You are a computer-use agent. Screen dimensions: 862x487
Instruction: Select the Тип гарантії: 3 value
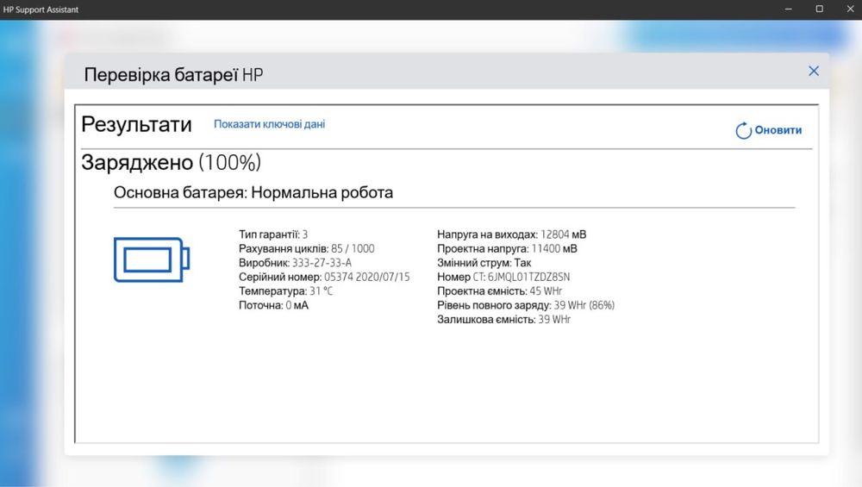tap(273, 234)
